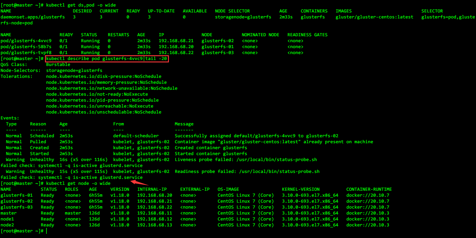This screenshot has height=238, width=476.
Task: Click the "Reason" events column header
Action: [x=38, y=124]
